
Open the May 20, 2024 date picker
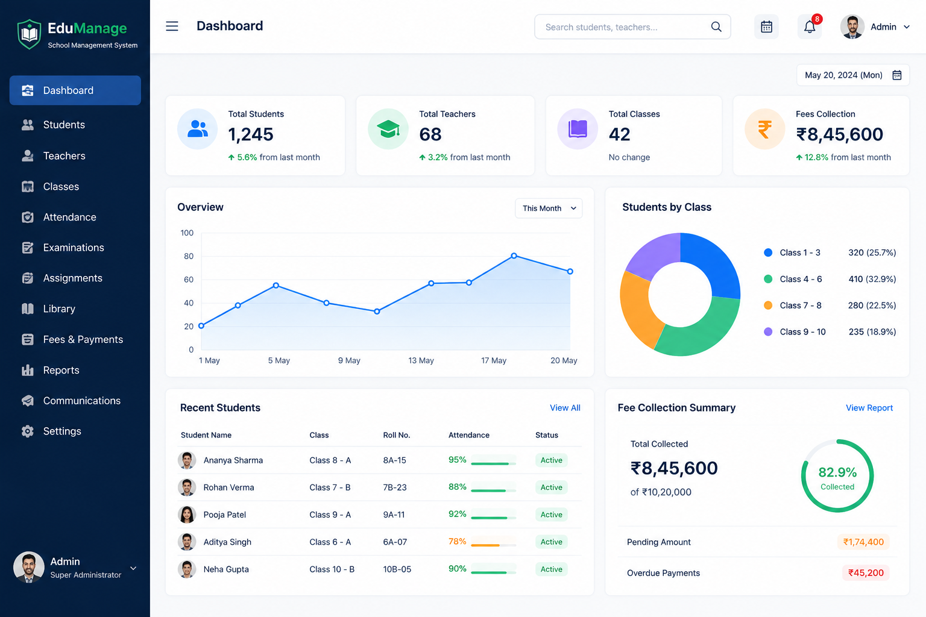point(853,75)
